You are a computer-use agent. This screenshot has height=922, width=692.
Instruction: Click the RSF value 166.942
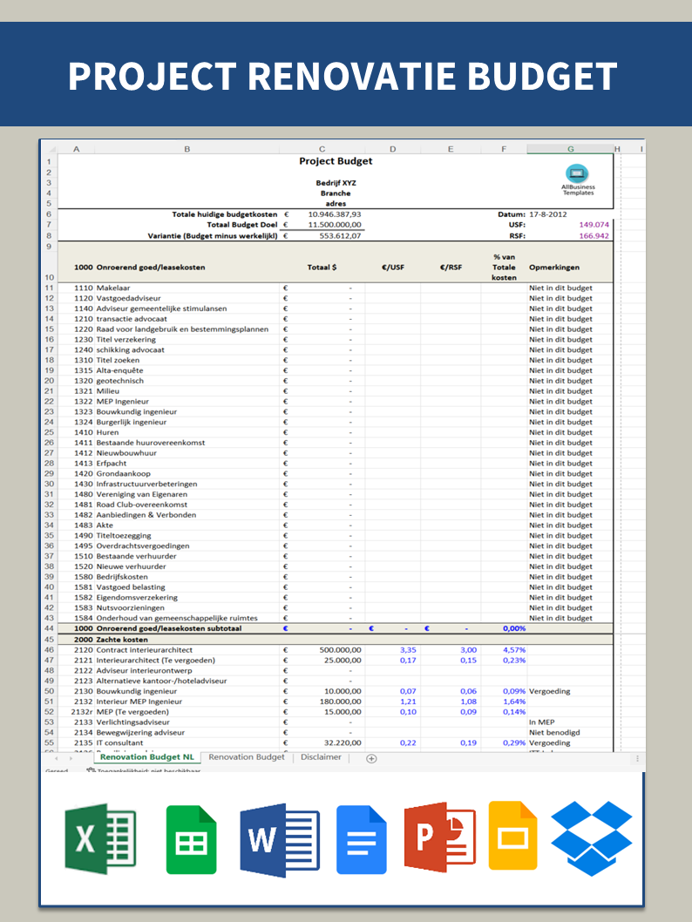coord(594,236)
